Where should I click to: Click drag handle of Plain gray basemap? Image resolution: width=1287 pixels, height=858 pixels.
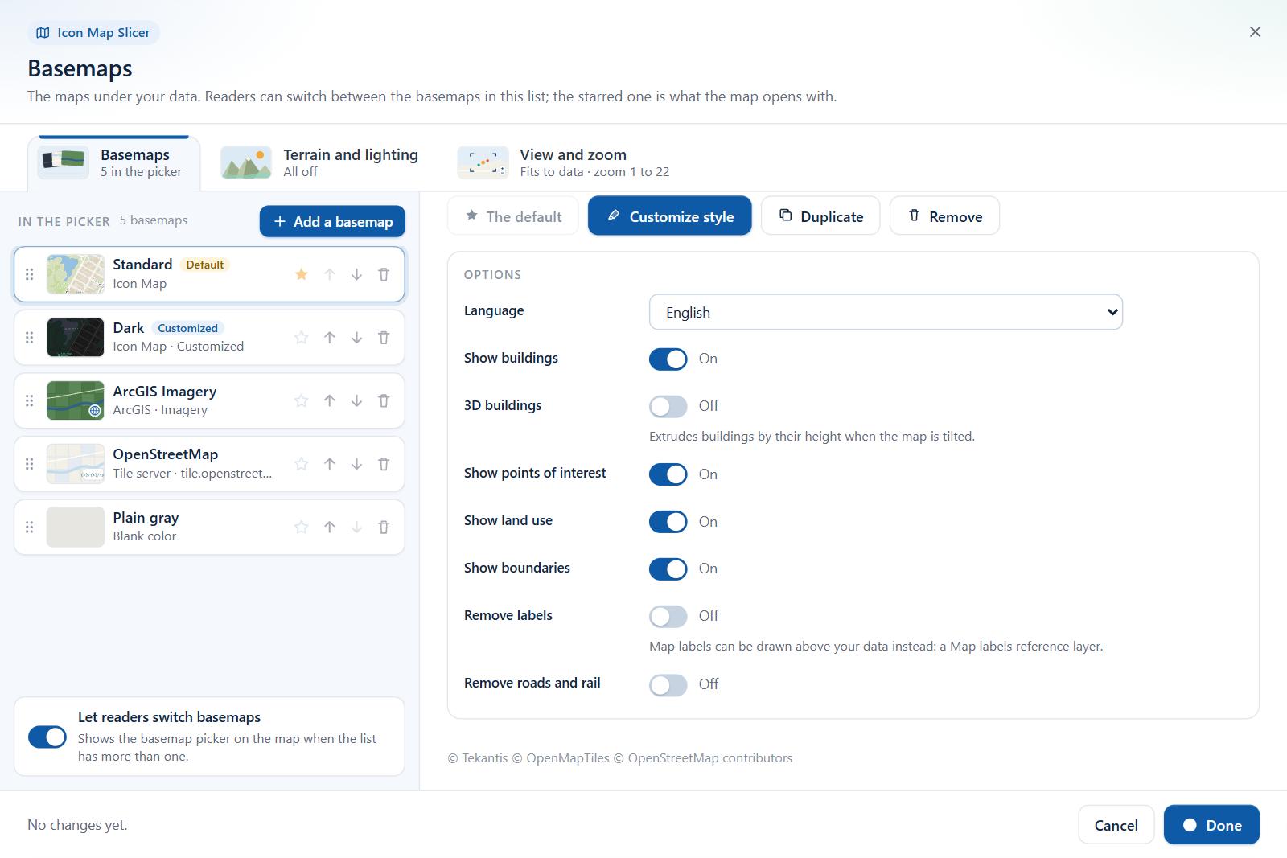(x=30, y=528)
